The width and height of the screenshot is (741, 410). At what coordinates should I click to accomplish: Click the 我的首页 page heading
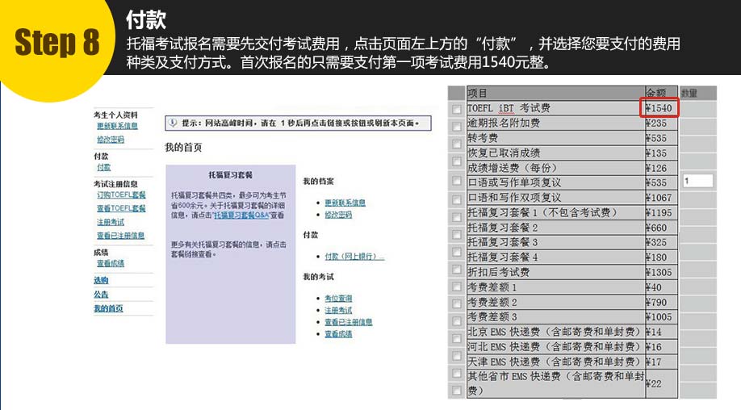tap(183, 148)
